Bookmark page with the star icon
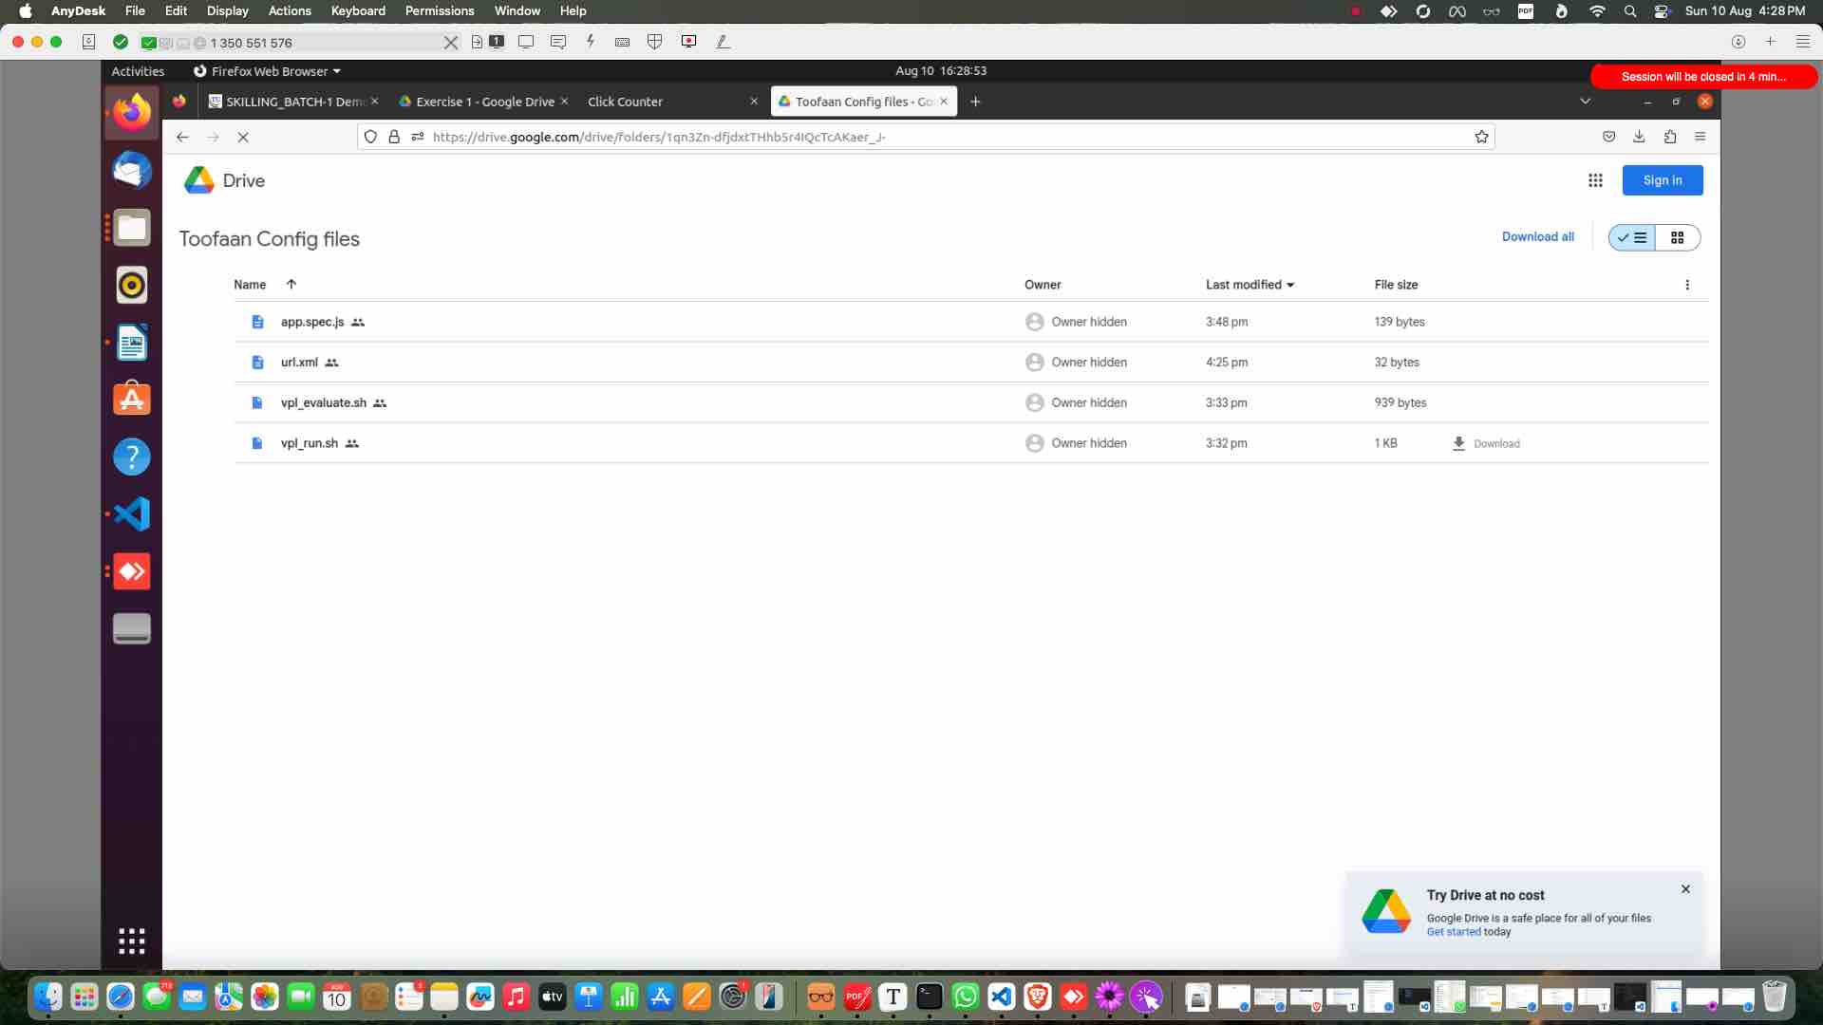 (x=1481, y=137)
